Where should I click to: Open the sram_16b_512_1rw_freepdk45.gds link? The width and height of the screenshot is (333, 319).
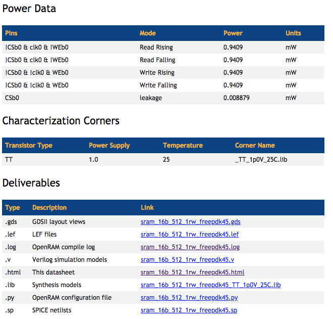tap(190, 222)
